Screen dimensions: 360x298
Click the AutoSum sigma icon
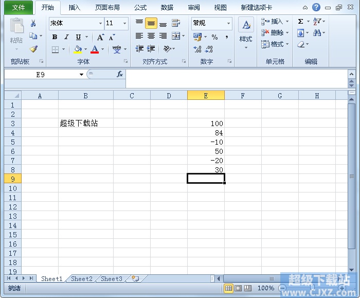(300, 22)
